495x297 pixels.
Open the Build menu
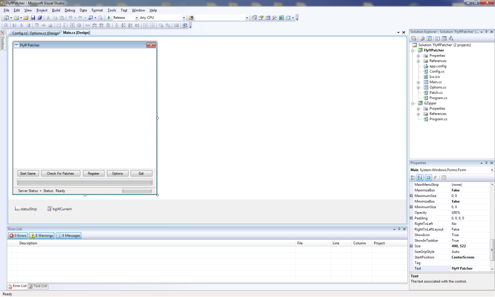pos(56,10)
